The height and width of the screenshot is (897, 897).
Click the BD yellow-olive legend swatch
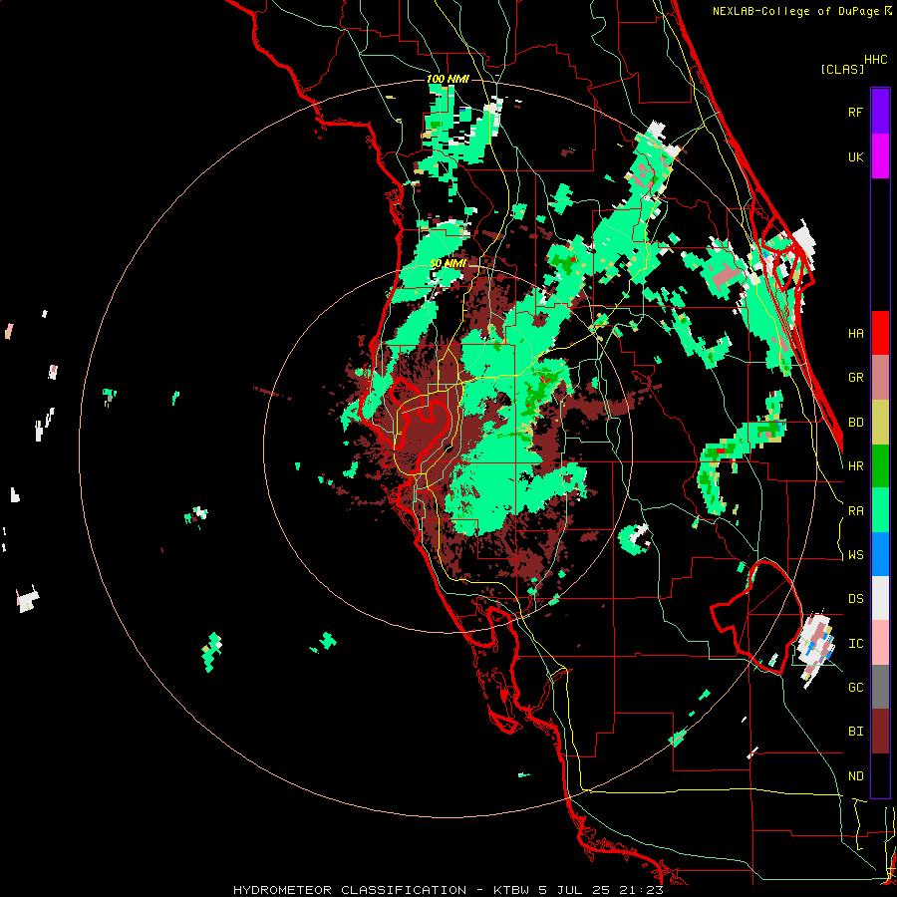click(x=880, y=423)
